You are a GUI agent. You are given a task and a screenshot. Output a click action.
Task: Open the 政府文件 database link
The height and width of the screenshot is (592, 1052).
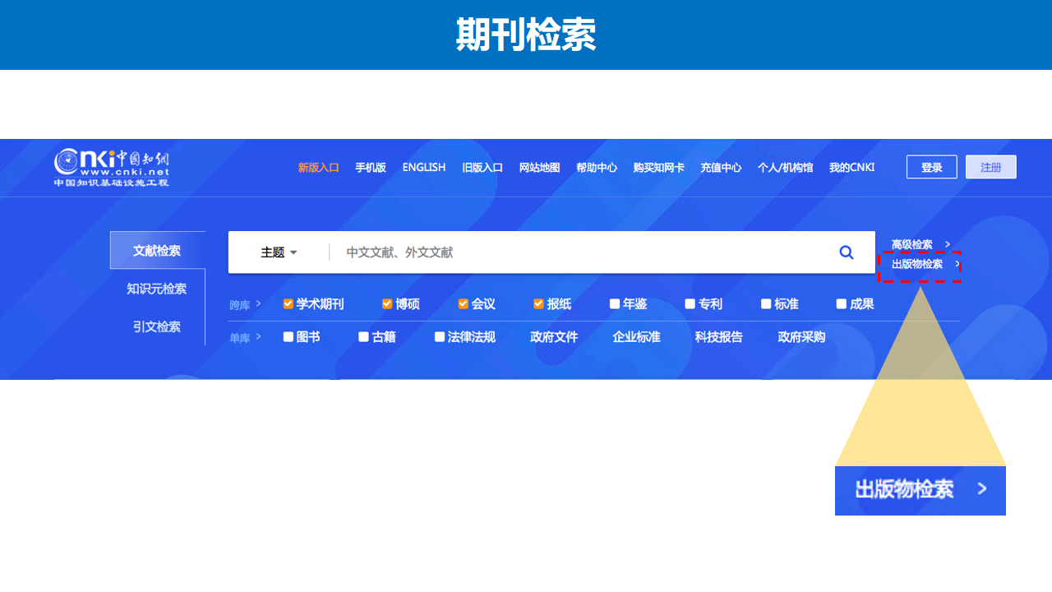[x=554, y=337]
